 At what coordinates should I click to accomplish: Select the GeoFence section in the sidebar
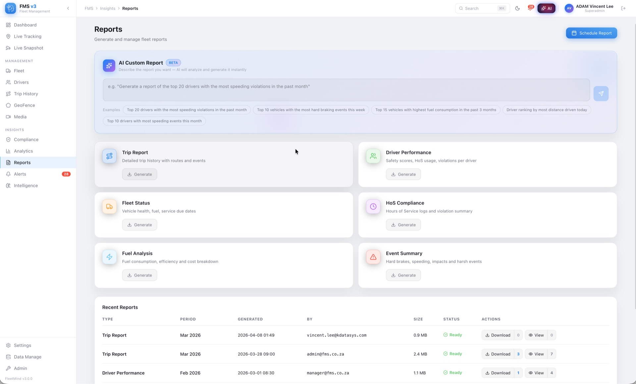[x=24, y=105]
